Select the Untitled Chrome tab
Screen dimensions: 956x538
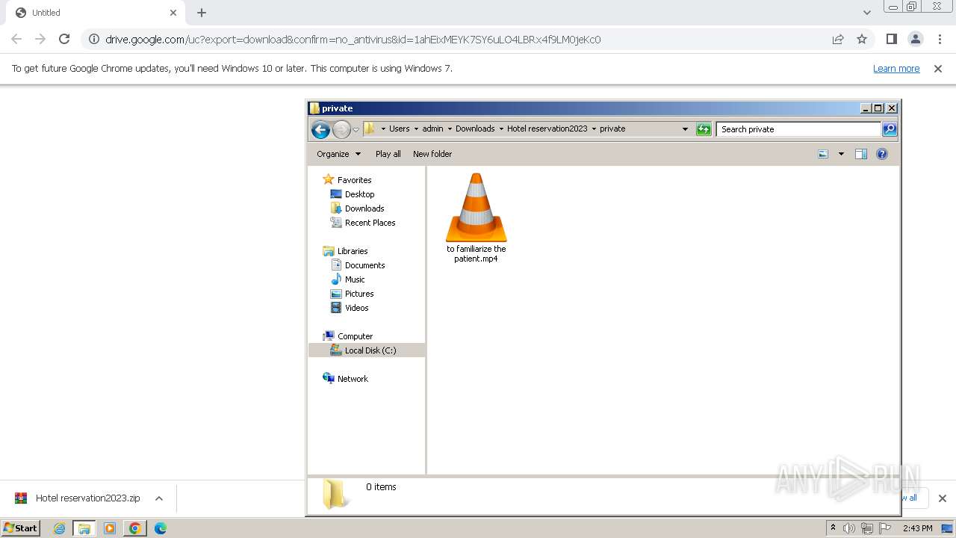[96, 13]
